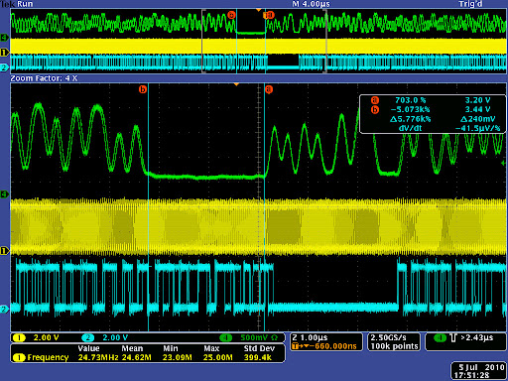Click channel 4 green badge at 500mV
The image size is (508, 381).
(226, 337)
